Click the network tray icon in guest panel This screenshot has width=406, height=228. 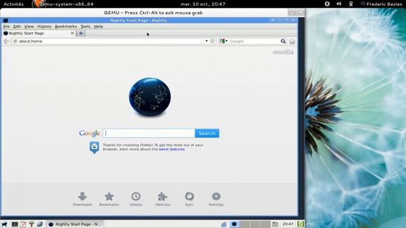224,224
